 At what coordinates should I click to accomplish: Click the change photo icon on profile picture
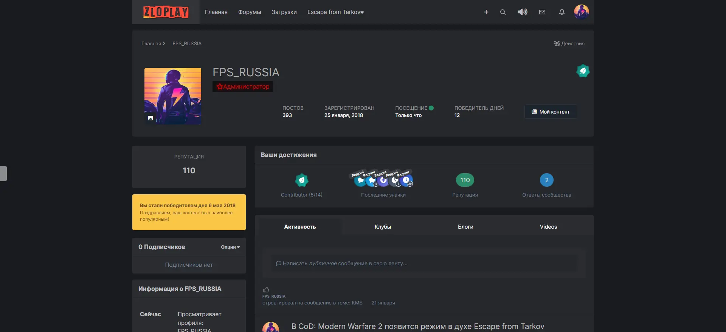150,118
